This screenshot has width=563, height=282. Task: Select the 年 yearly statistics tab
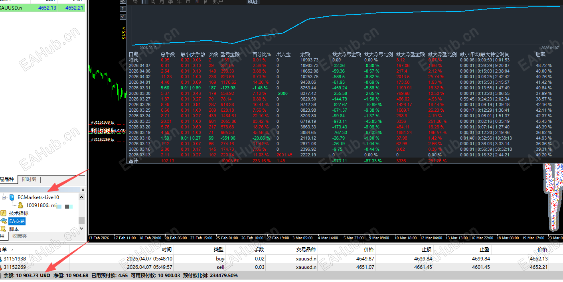point(179,2)
